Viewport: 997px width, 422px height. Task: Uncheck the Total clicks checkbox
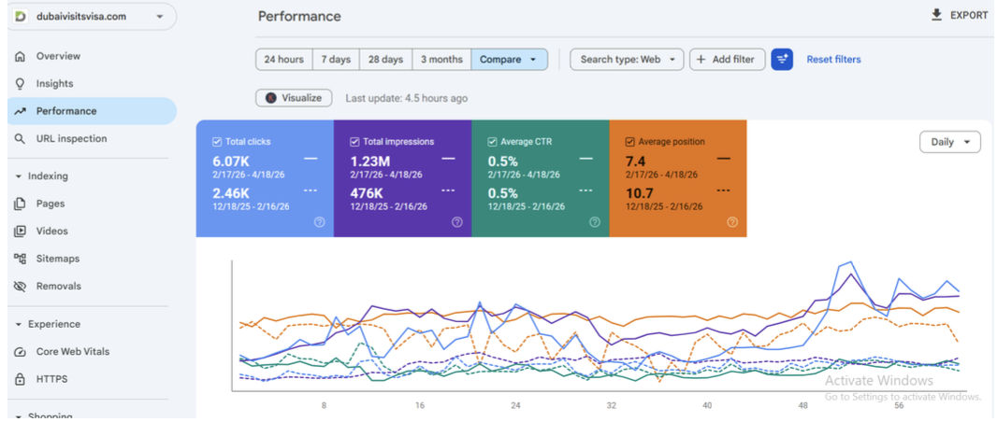217,142
